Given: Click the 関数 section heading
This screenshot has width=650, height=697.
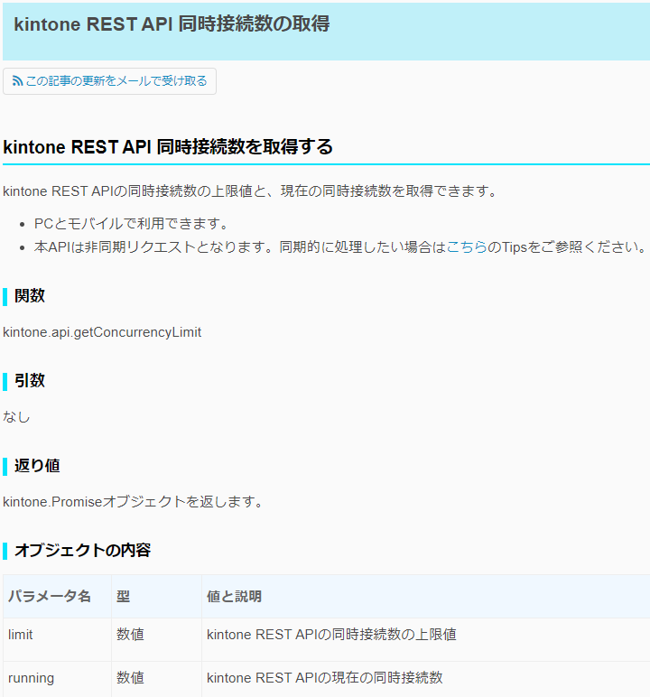Looking at the screenshot, I should [30, 295].
